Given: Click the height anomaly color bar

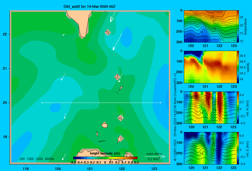Looking at the screenshot, I should click(105, 158).
